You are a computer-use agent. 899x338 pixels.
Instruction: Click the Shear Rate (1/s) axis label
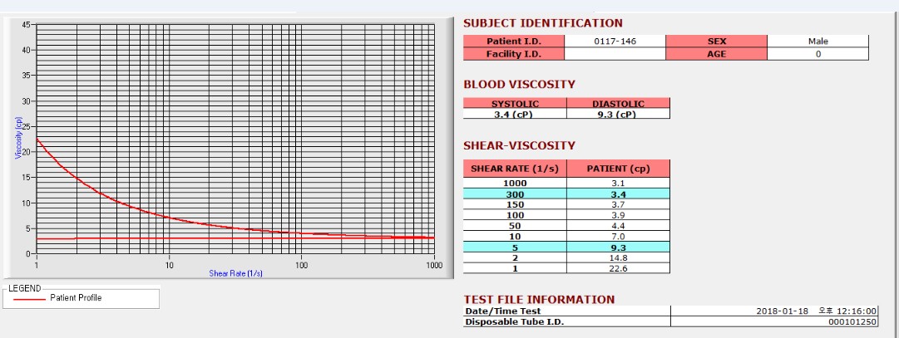(x=235, y=273)
